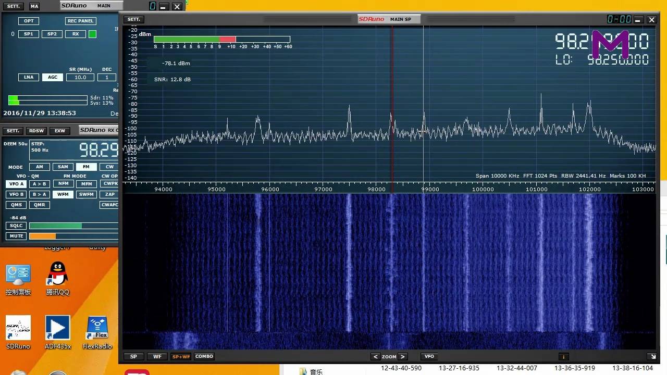
Task: Toggle the AGC button
Action: (53, 77)
